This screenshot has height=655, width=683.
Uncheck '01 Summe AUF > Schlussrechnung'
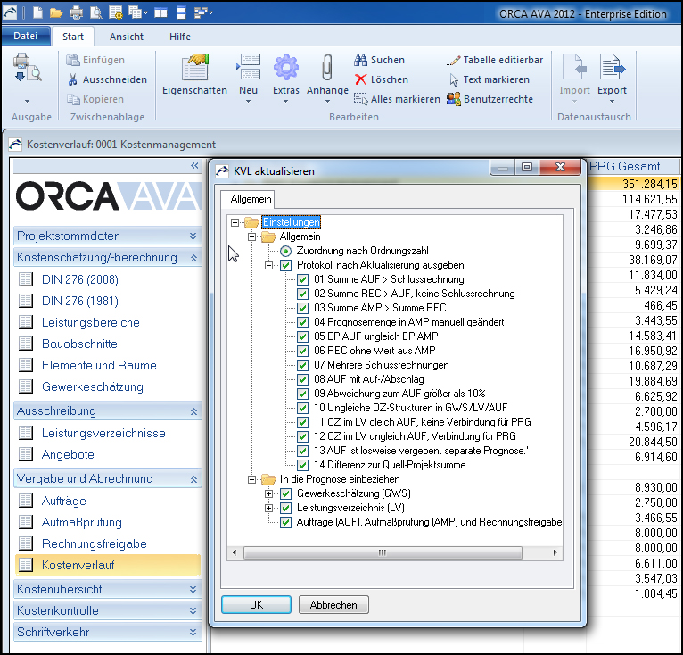pyautogui.click(x=302, y=279)
